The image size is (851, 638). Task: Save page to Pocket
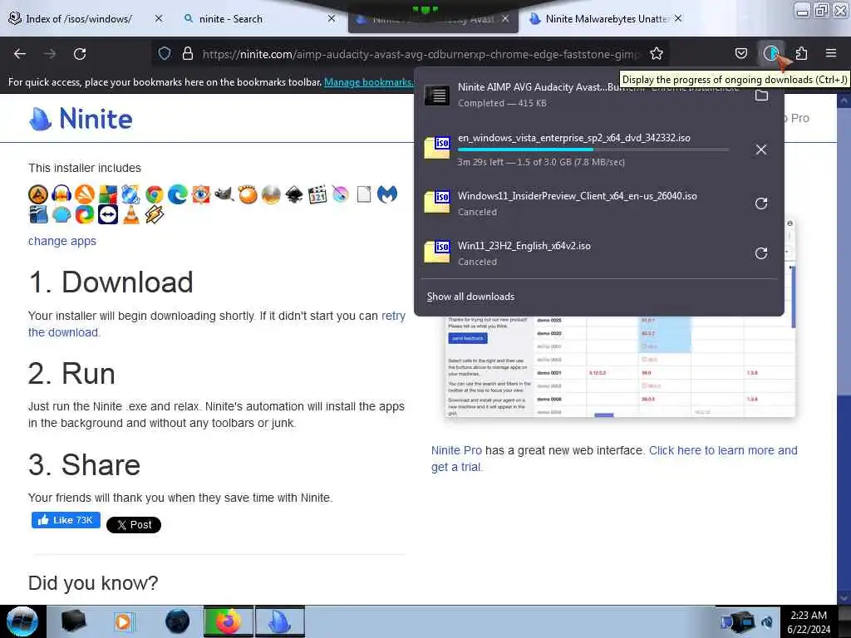741,53
